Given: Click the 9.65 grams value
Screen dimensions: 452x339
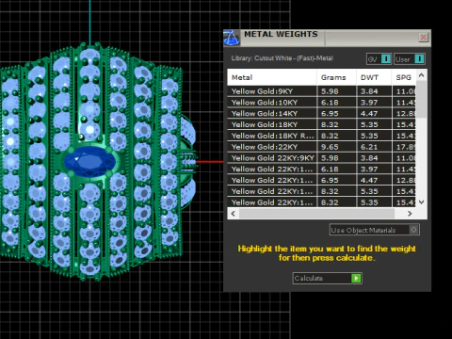Looking at the screenshot, I should pyautogui.click(x=330, y=147).
